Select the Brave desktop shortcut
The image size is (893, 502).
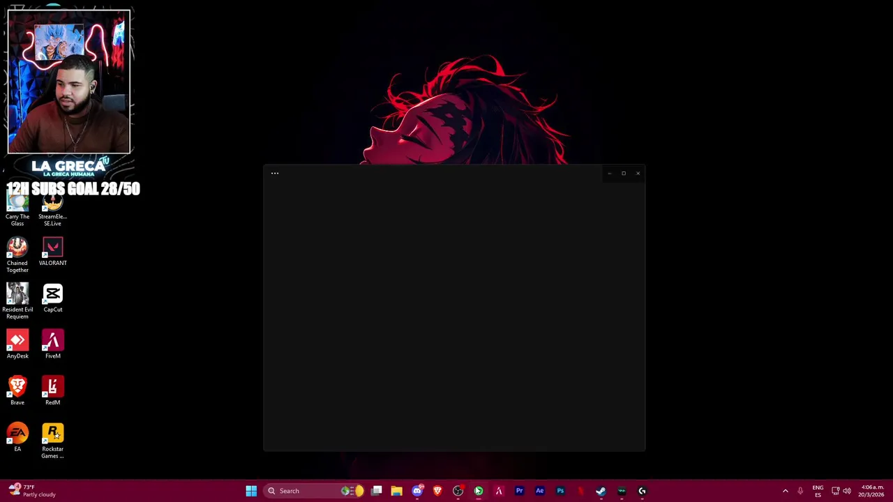point(17,391)
